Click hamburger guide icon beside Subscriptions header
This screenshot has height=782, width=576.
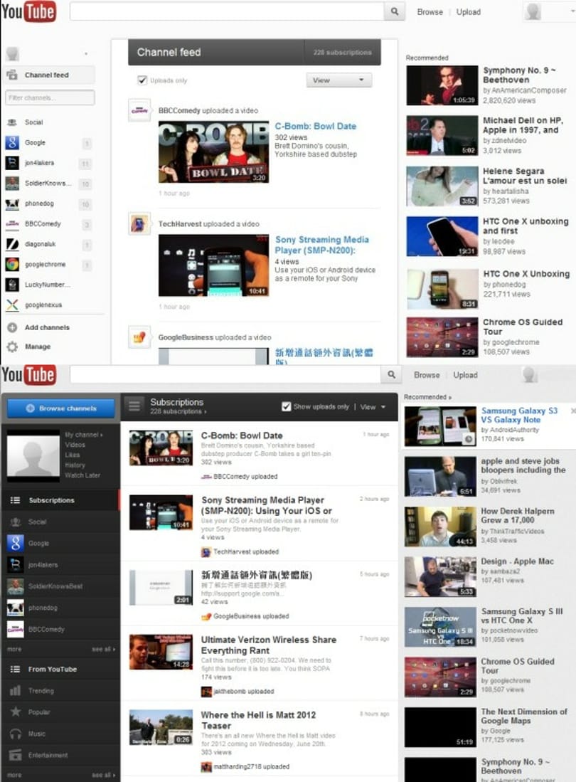point(134,406)
